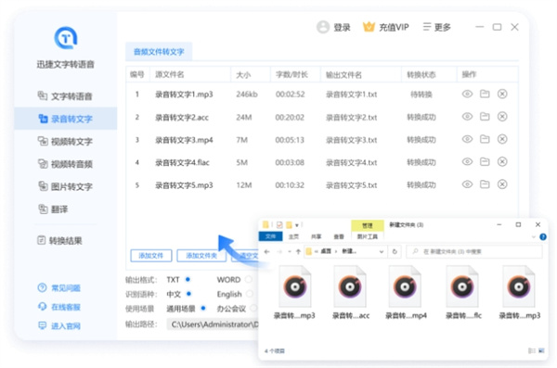The width and height of the screenshot is (557, 368).
Task: Open the explorer address bar history dropdown
Action: [x=382, y=251]
